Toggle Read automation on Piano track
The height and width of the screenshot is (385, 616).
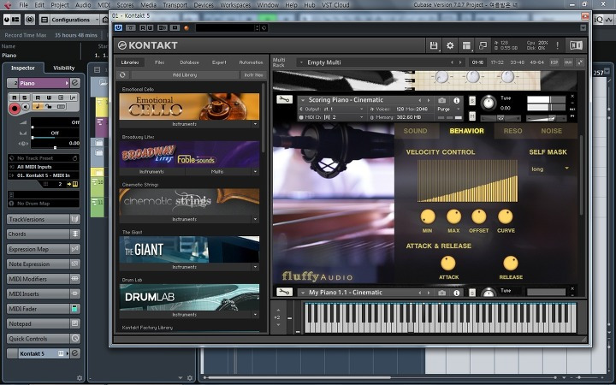(38, 98)
